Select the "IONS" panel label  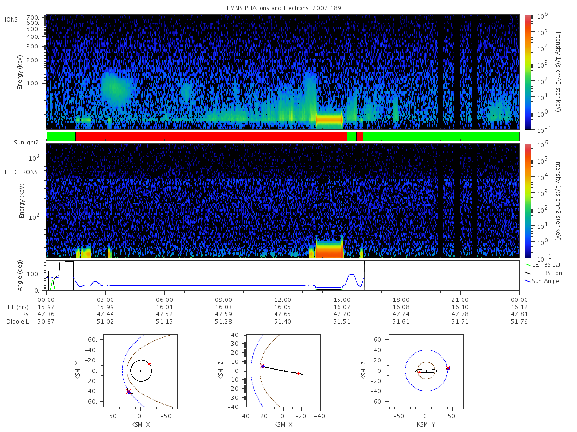pos(12,19)
